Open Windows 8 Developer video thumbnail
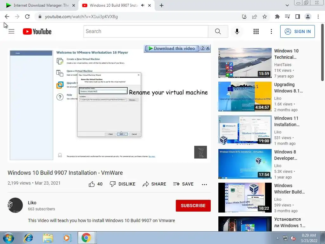The image size is (325, 244). [245, 164]
